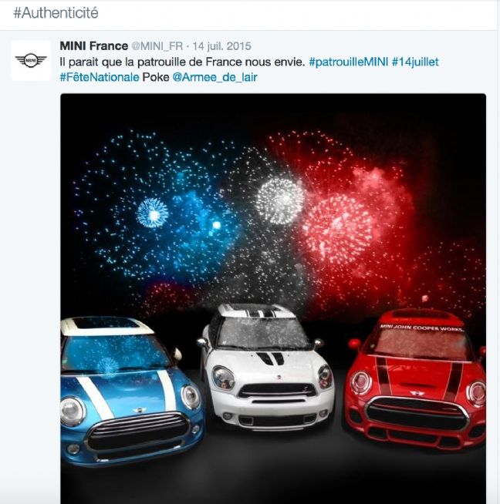The height and width of the screenshot is (504, 500).
Task: Click the blue car's sunroof
Action: [x=106, y=323]
